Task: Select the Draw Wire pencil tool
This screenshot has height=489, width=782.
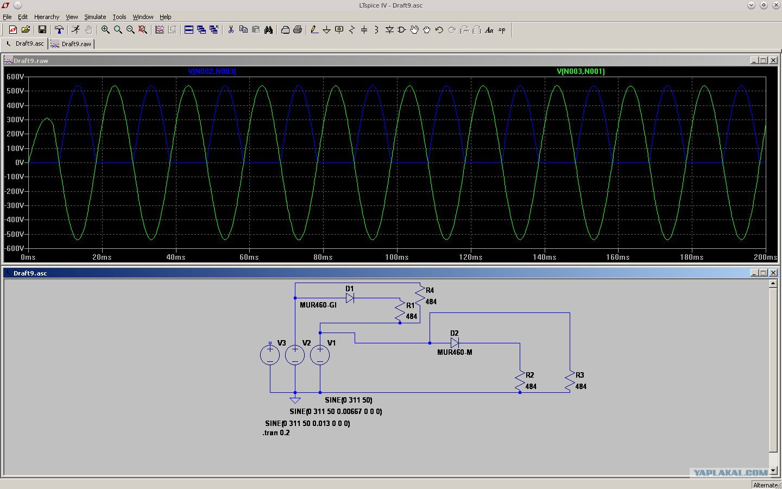Action: [x=314, y=30]
